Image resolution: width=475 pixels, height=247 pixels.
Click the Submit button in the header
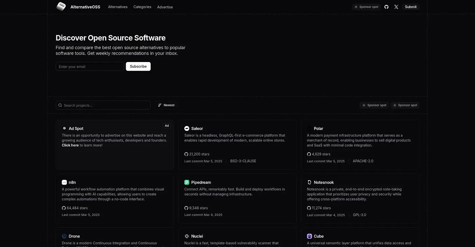[x=411, y=7]
